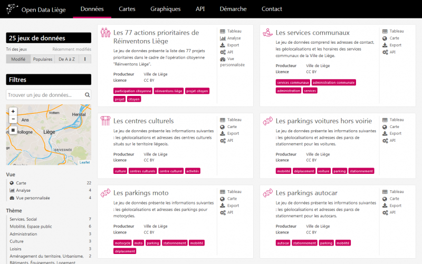The image size is (422, 264).
Task: Click the Open Data Liège logo icon
Action: (12, 9)
